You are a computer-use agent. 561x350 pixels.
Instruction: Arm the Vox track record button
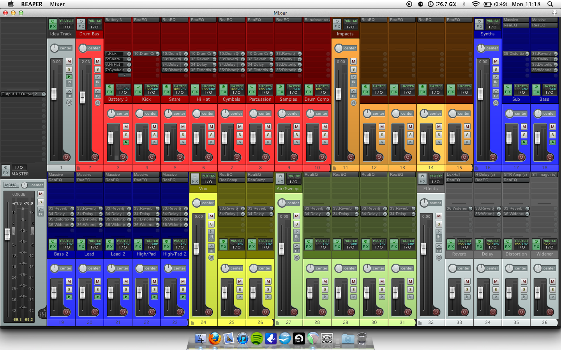pos(209,312)
